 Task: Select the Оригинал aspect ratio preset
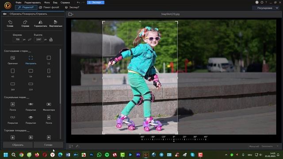(x=13, y=60)
